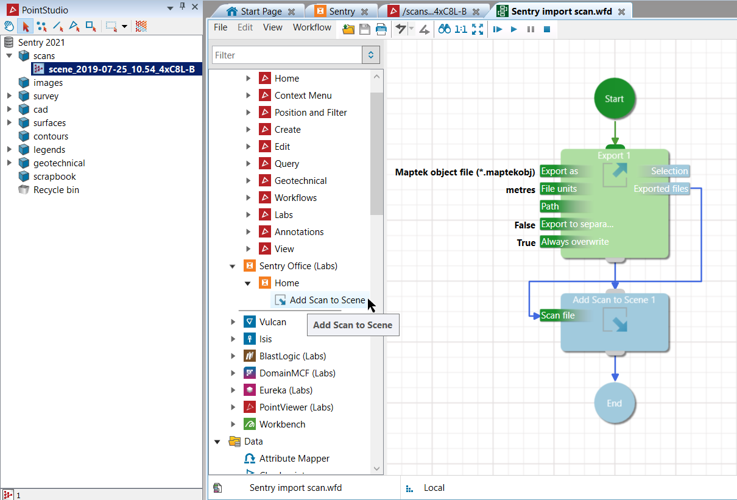
Task: Switch to the Sentry tab
Action: coord(342,11)
